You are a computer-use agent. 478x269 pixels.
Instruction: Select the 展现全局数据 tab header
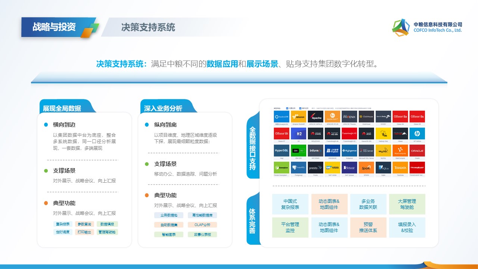[62, 108]
